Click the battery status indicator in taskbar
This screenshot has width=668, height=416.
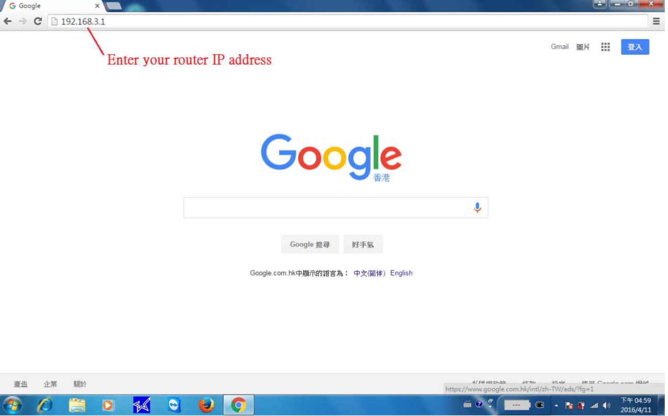pos(517,405)
